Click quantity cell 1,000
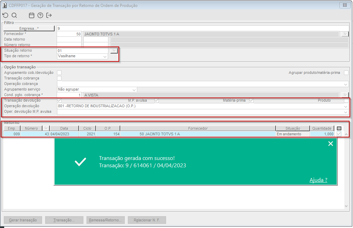Viewport: 353px width, 228px height. [322, 134]
